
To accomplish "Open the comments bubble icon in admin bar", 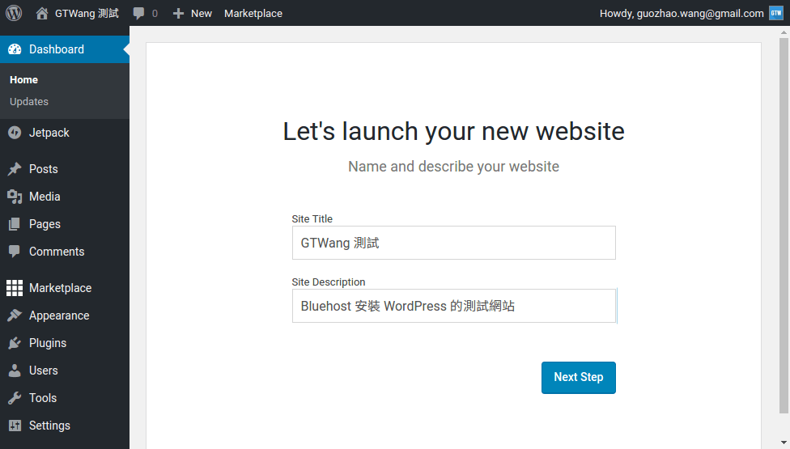I will [x=140, y=13].
